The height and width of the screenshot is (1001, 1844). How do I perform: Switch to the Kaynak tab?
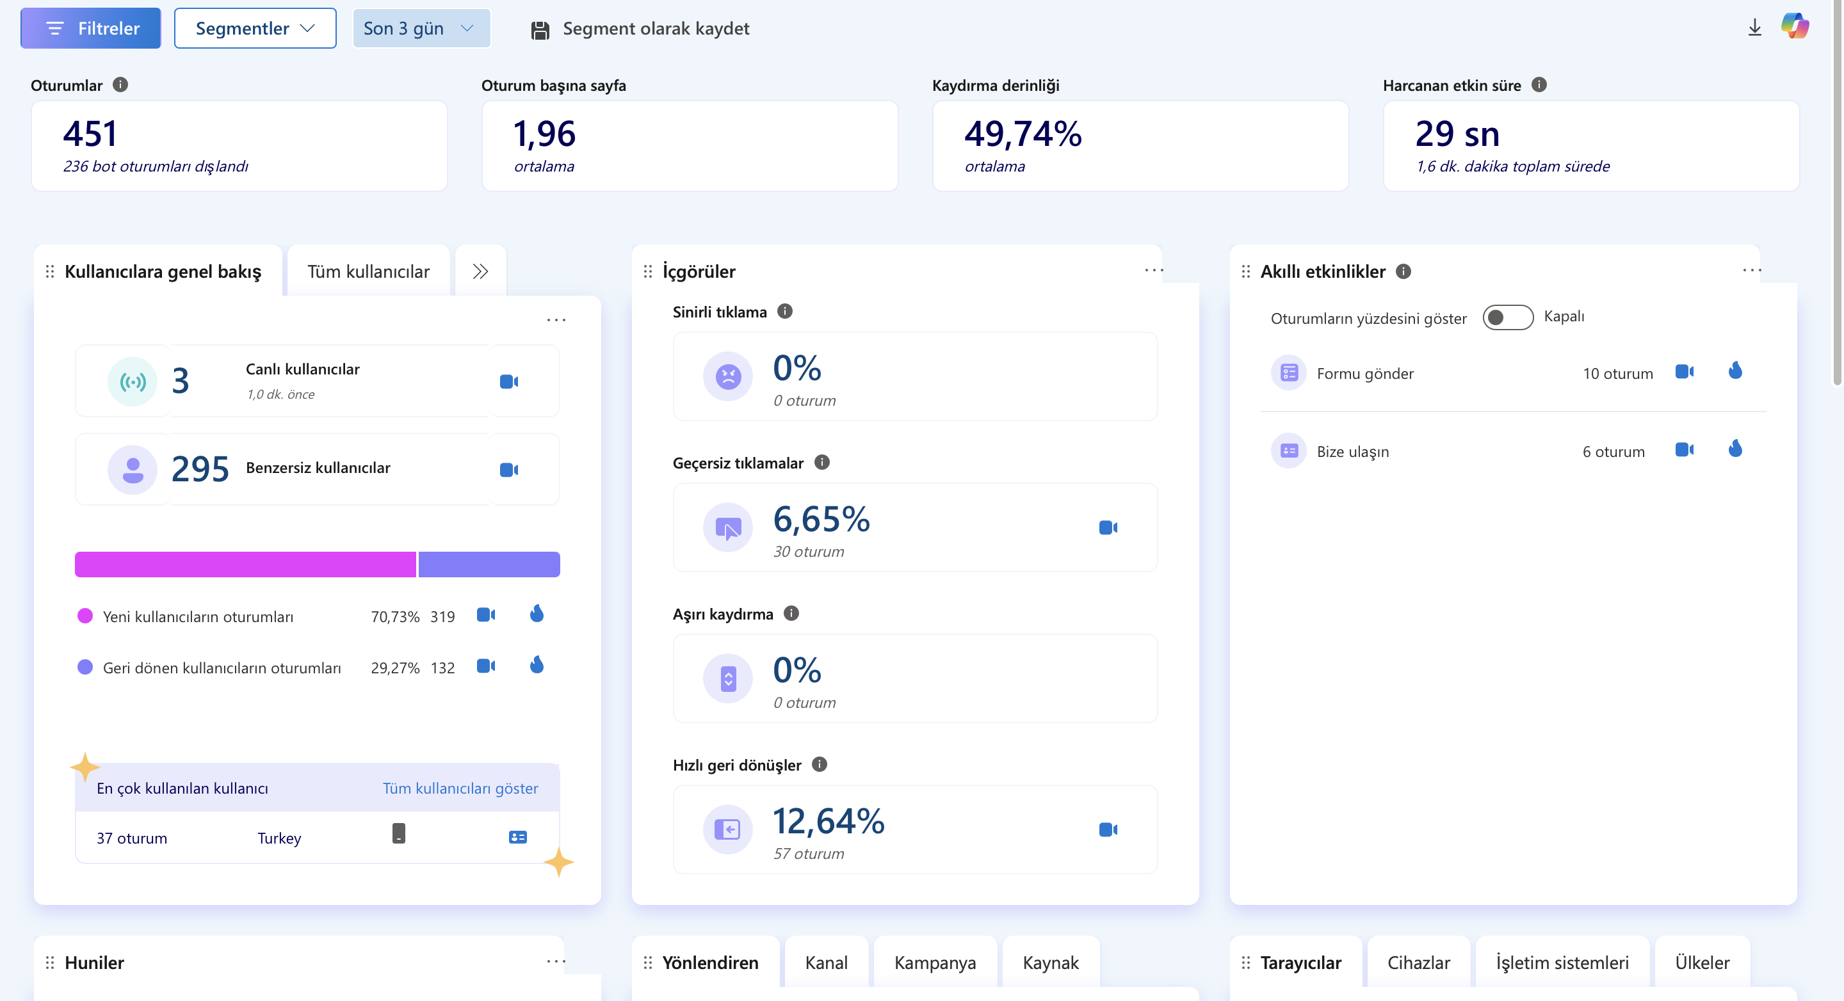[1050, 963]
